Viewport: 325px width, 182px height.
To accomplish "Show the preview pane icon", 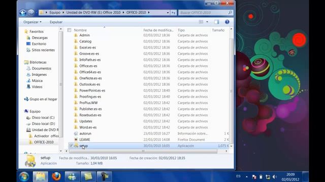I will pyautogui.click(x=217, y=22).
